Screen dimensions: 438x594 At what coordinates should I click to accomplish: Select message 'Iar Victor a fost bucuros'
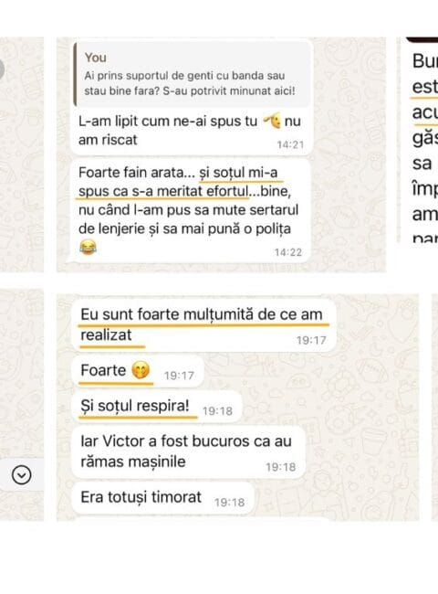point(188,451)
